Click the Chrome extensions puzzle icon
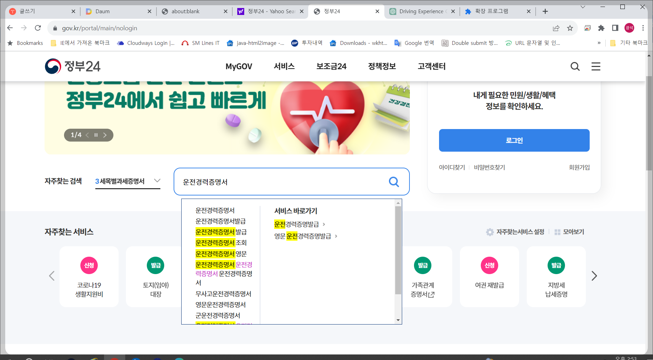This screenshot has width=653, height=360. click(x=602, y=28)
